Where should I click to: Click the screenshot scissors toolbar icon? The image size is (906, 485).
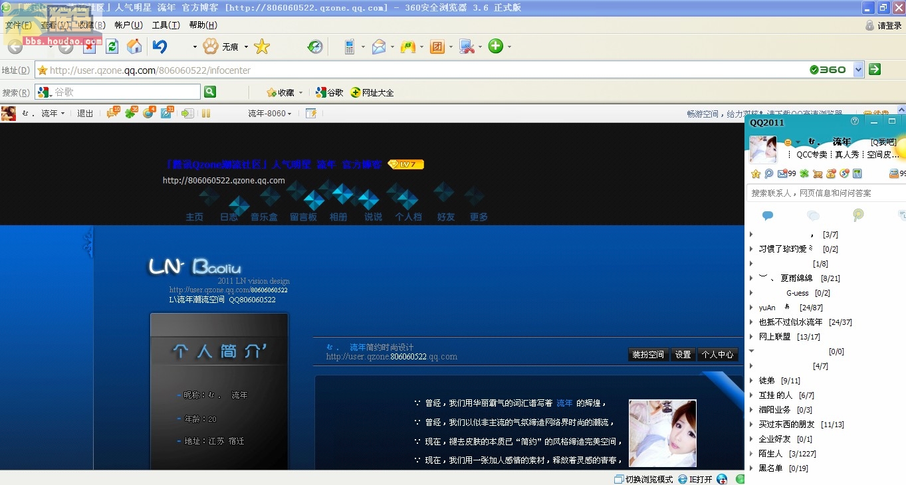click(467, 47)
